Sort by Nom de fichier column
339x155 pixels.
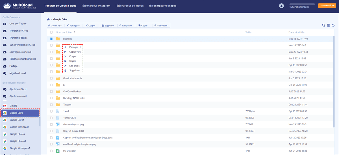click(65, 33)
